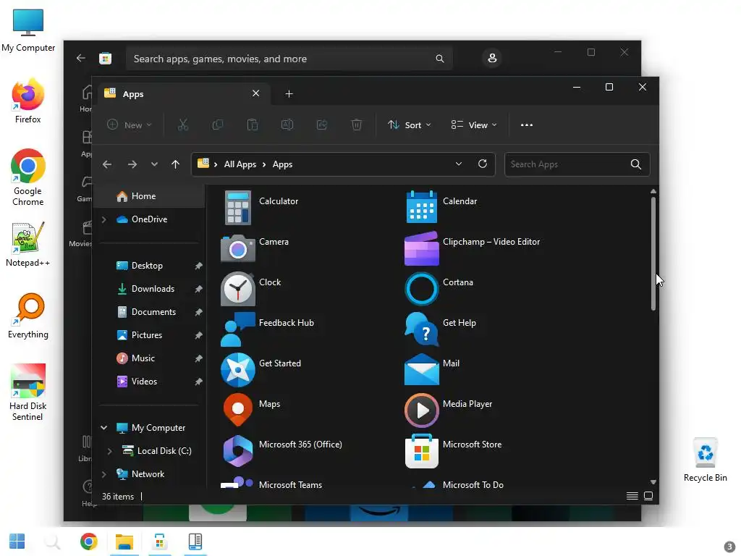Click scroll down arrow in file list
Image resolution: width=741 pixels, height=556 pixels.
tap(653, 482)
